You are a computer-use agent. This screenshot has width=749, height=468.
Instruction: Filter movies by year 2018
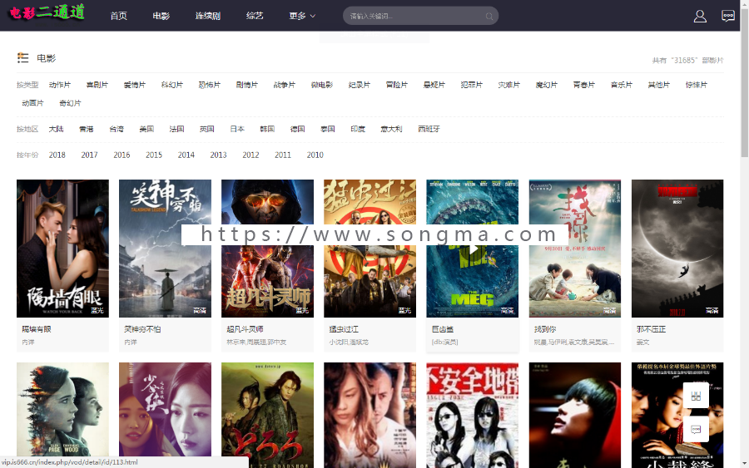pyautogui.click(x=57, y=155)
